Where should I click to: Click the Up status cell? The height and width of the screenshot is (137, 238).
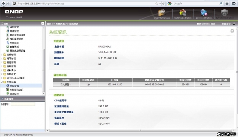[88, 85]
